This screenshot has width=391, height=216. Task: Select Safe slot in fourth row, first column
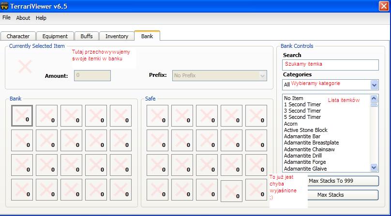point(157,189)
